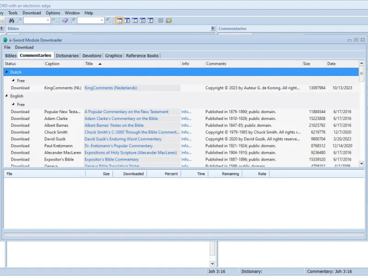368x276 pixels.
Task: Open the Tools menu in main window
Action: pos(13,13)
